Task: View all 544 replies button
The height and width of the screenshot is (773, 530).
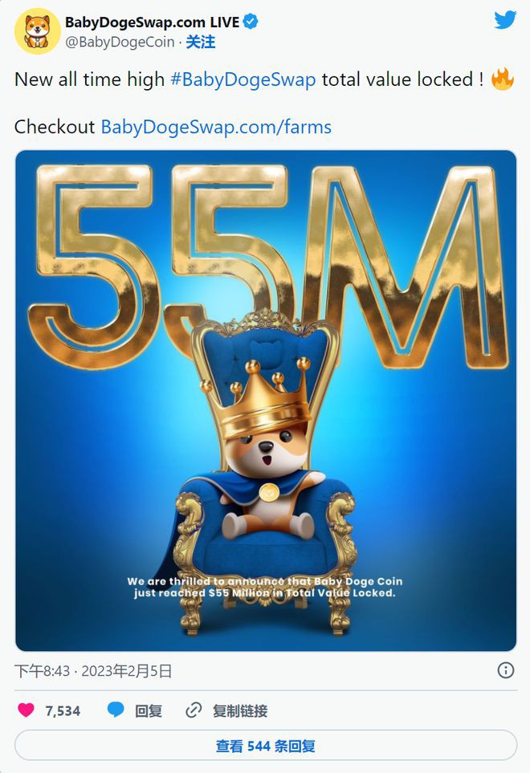Action: click(266, 746)
